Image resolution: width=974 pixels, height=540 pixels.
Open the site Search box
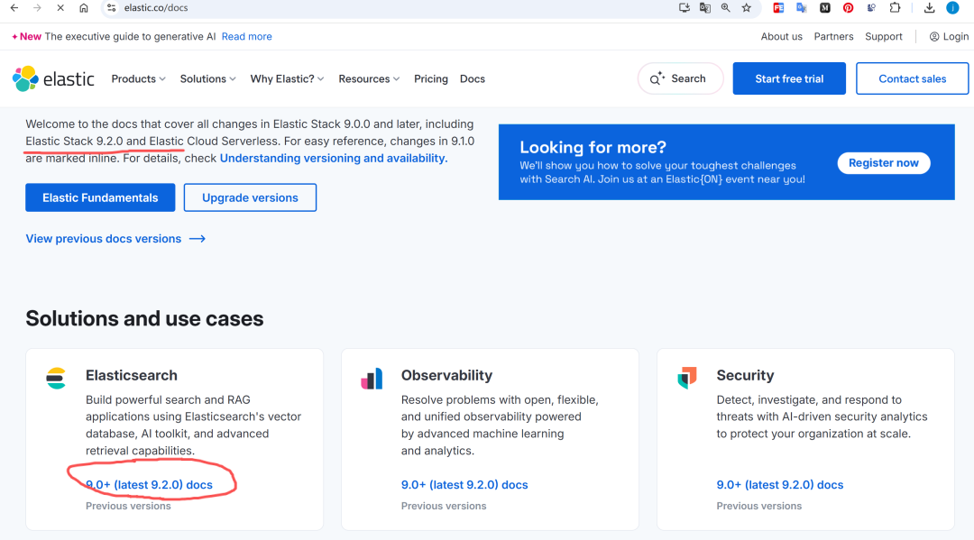pyautogui.click(x=680, y=78)
